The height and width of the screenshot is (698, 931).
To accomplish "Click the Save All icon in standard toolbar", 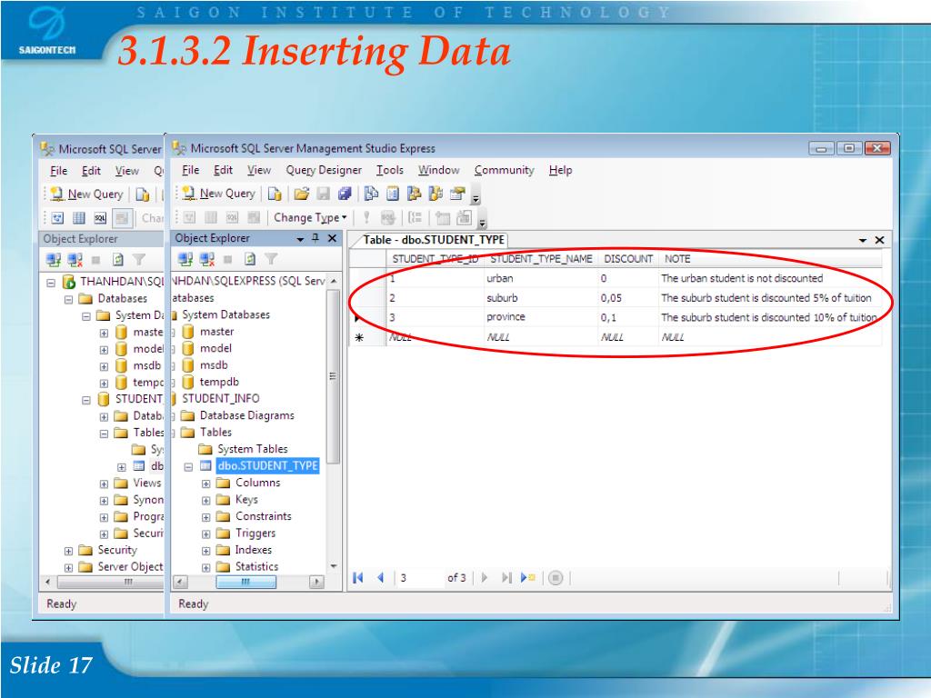I will click(345, 194).
